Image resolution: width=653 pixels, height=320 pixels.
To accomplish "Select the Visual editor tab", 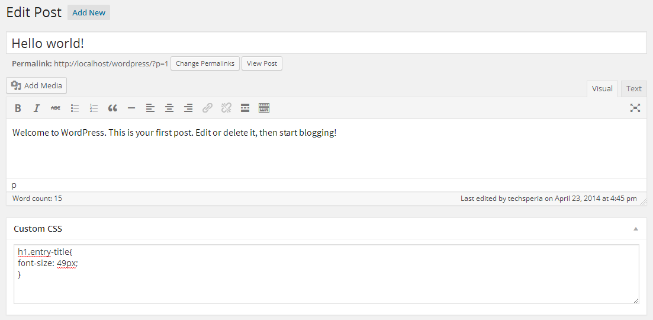I will point(601,89).
